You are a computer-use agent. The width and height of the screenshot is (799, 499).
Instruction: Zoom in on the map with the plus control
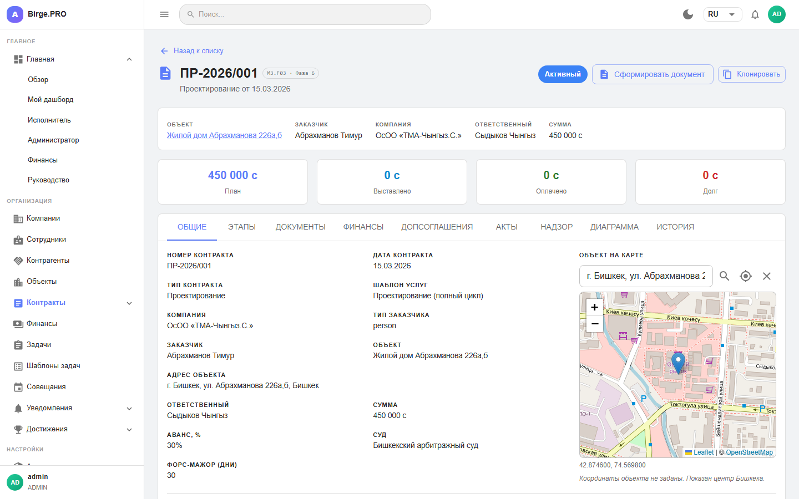click(594, 307)
